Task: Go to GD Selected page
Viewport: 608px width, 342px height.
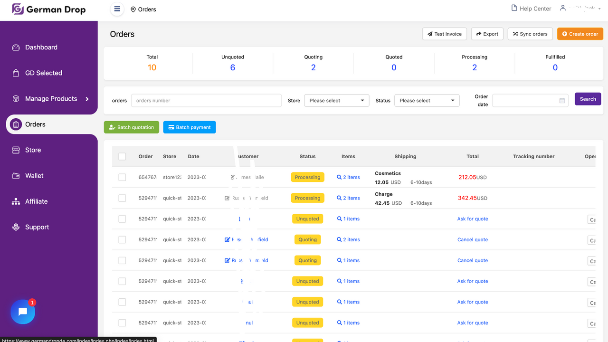Action: (44, 73)
